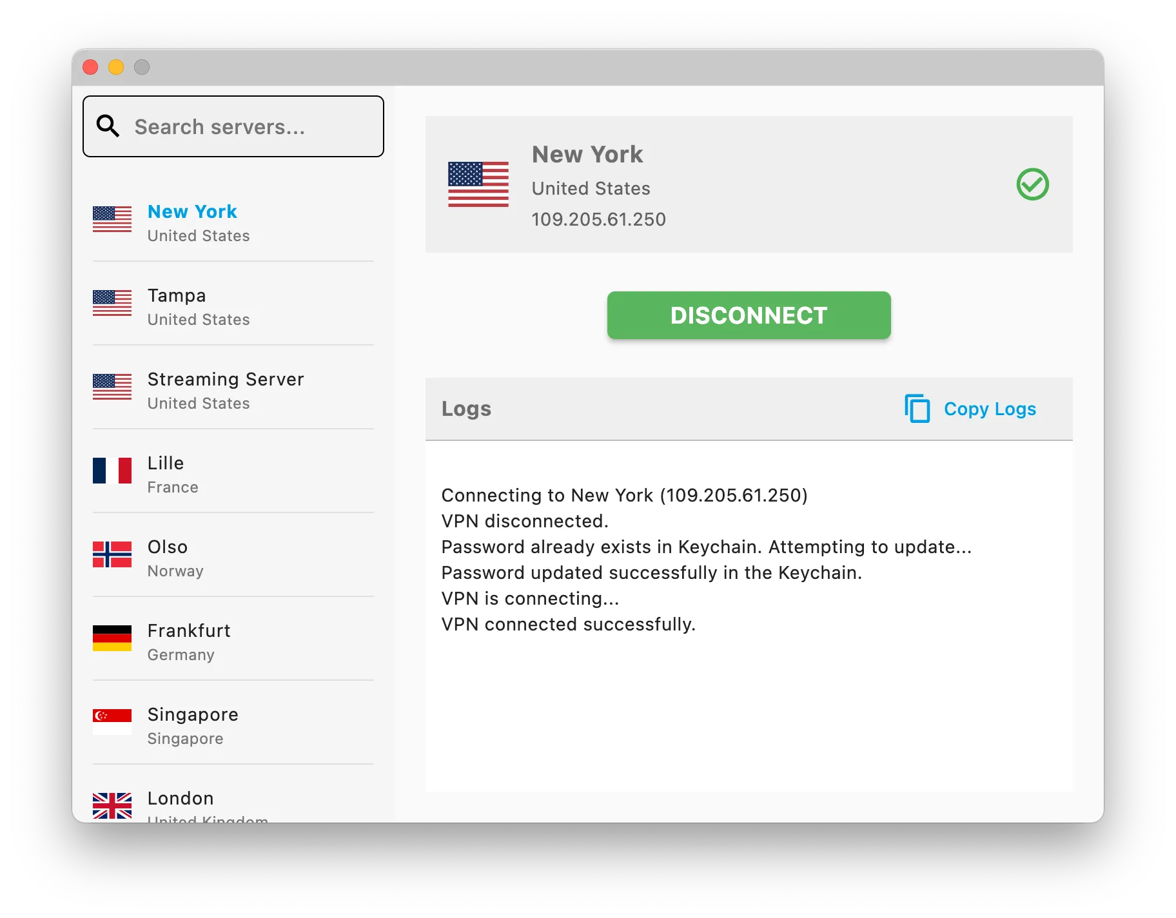
Task: Click log line 'Connecting to New York (109.205.61.250)'
Action: (x=625, y=495)
